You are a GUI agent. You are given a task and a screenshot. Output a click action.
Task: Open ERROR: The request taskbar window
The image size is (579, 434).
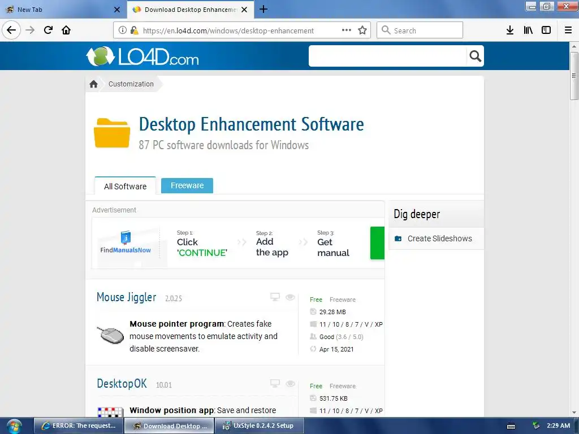[78, 426]
